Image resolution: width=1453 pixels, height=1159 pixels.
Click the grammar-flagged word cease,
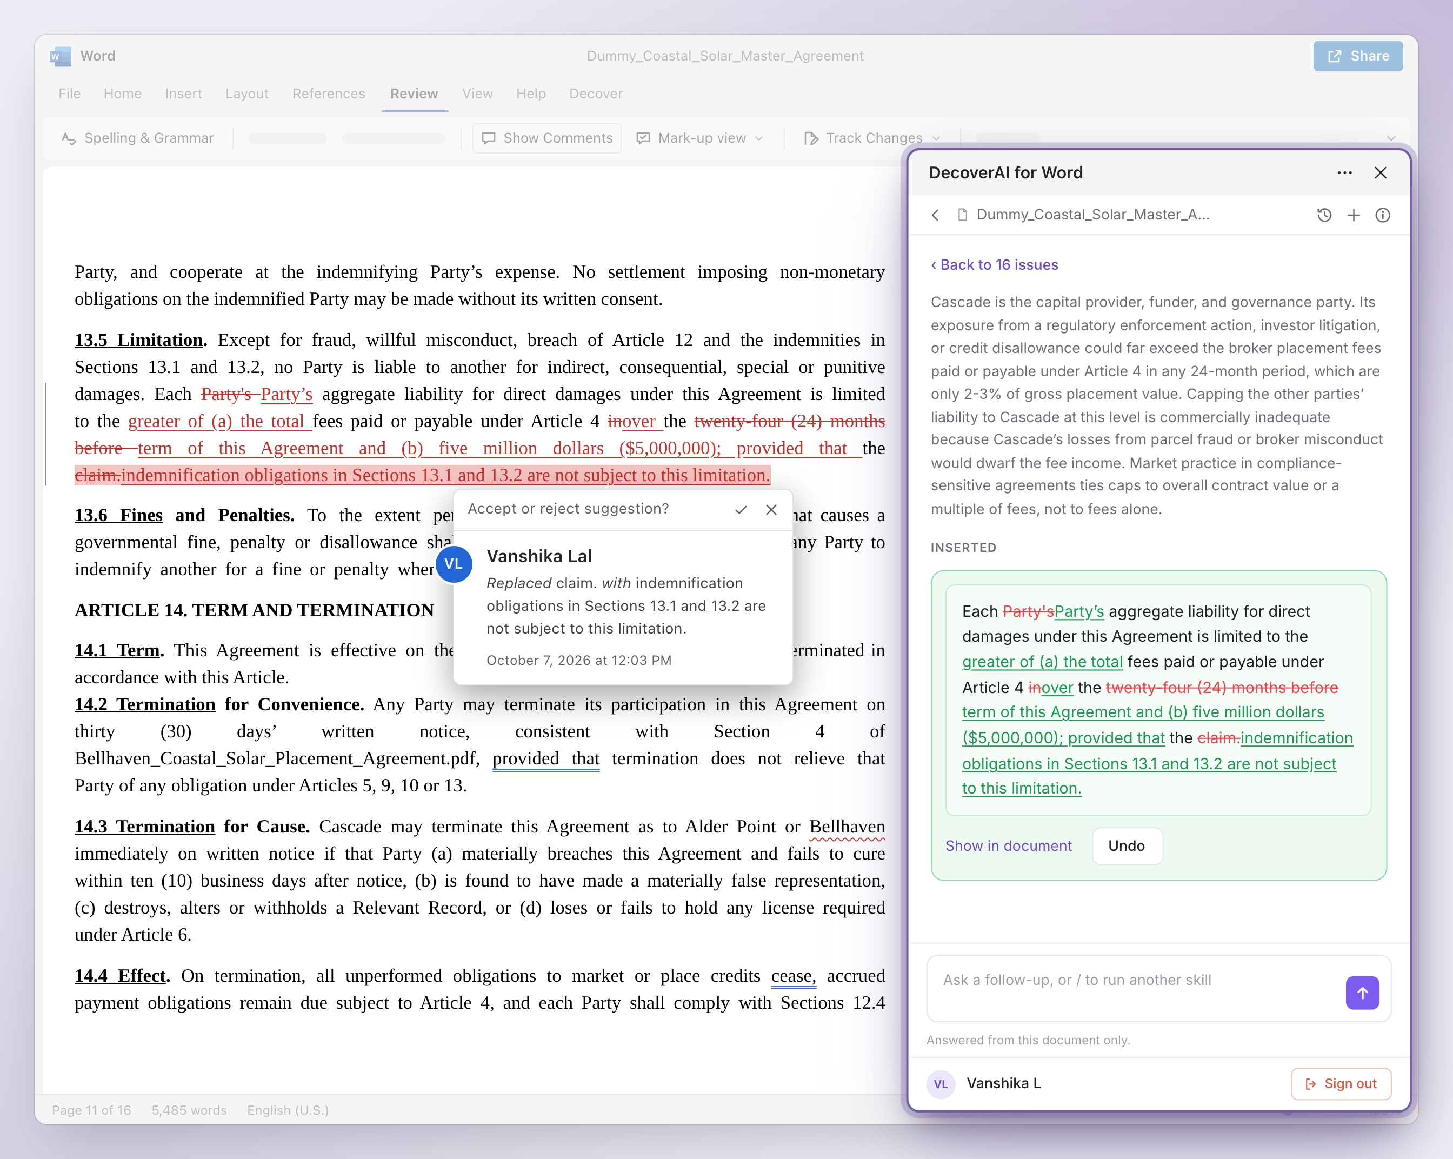tap(793, 976)
